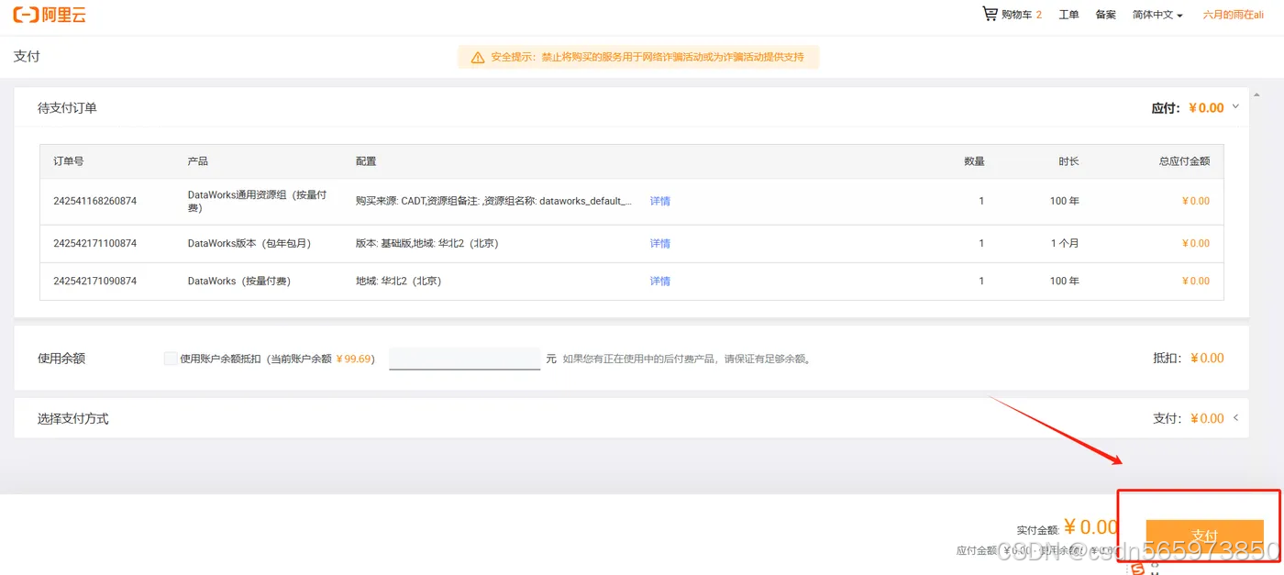Click the Alibaba Cloud logo
This screenshot has width=1284, height=575.
point(50,15)
